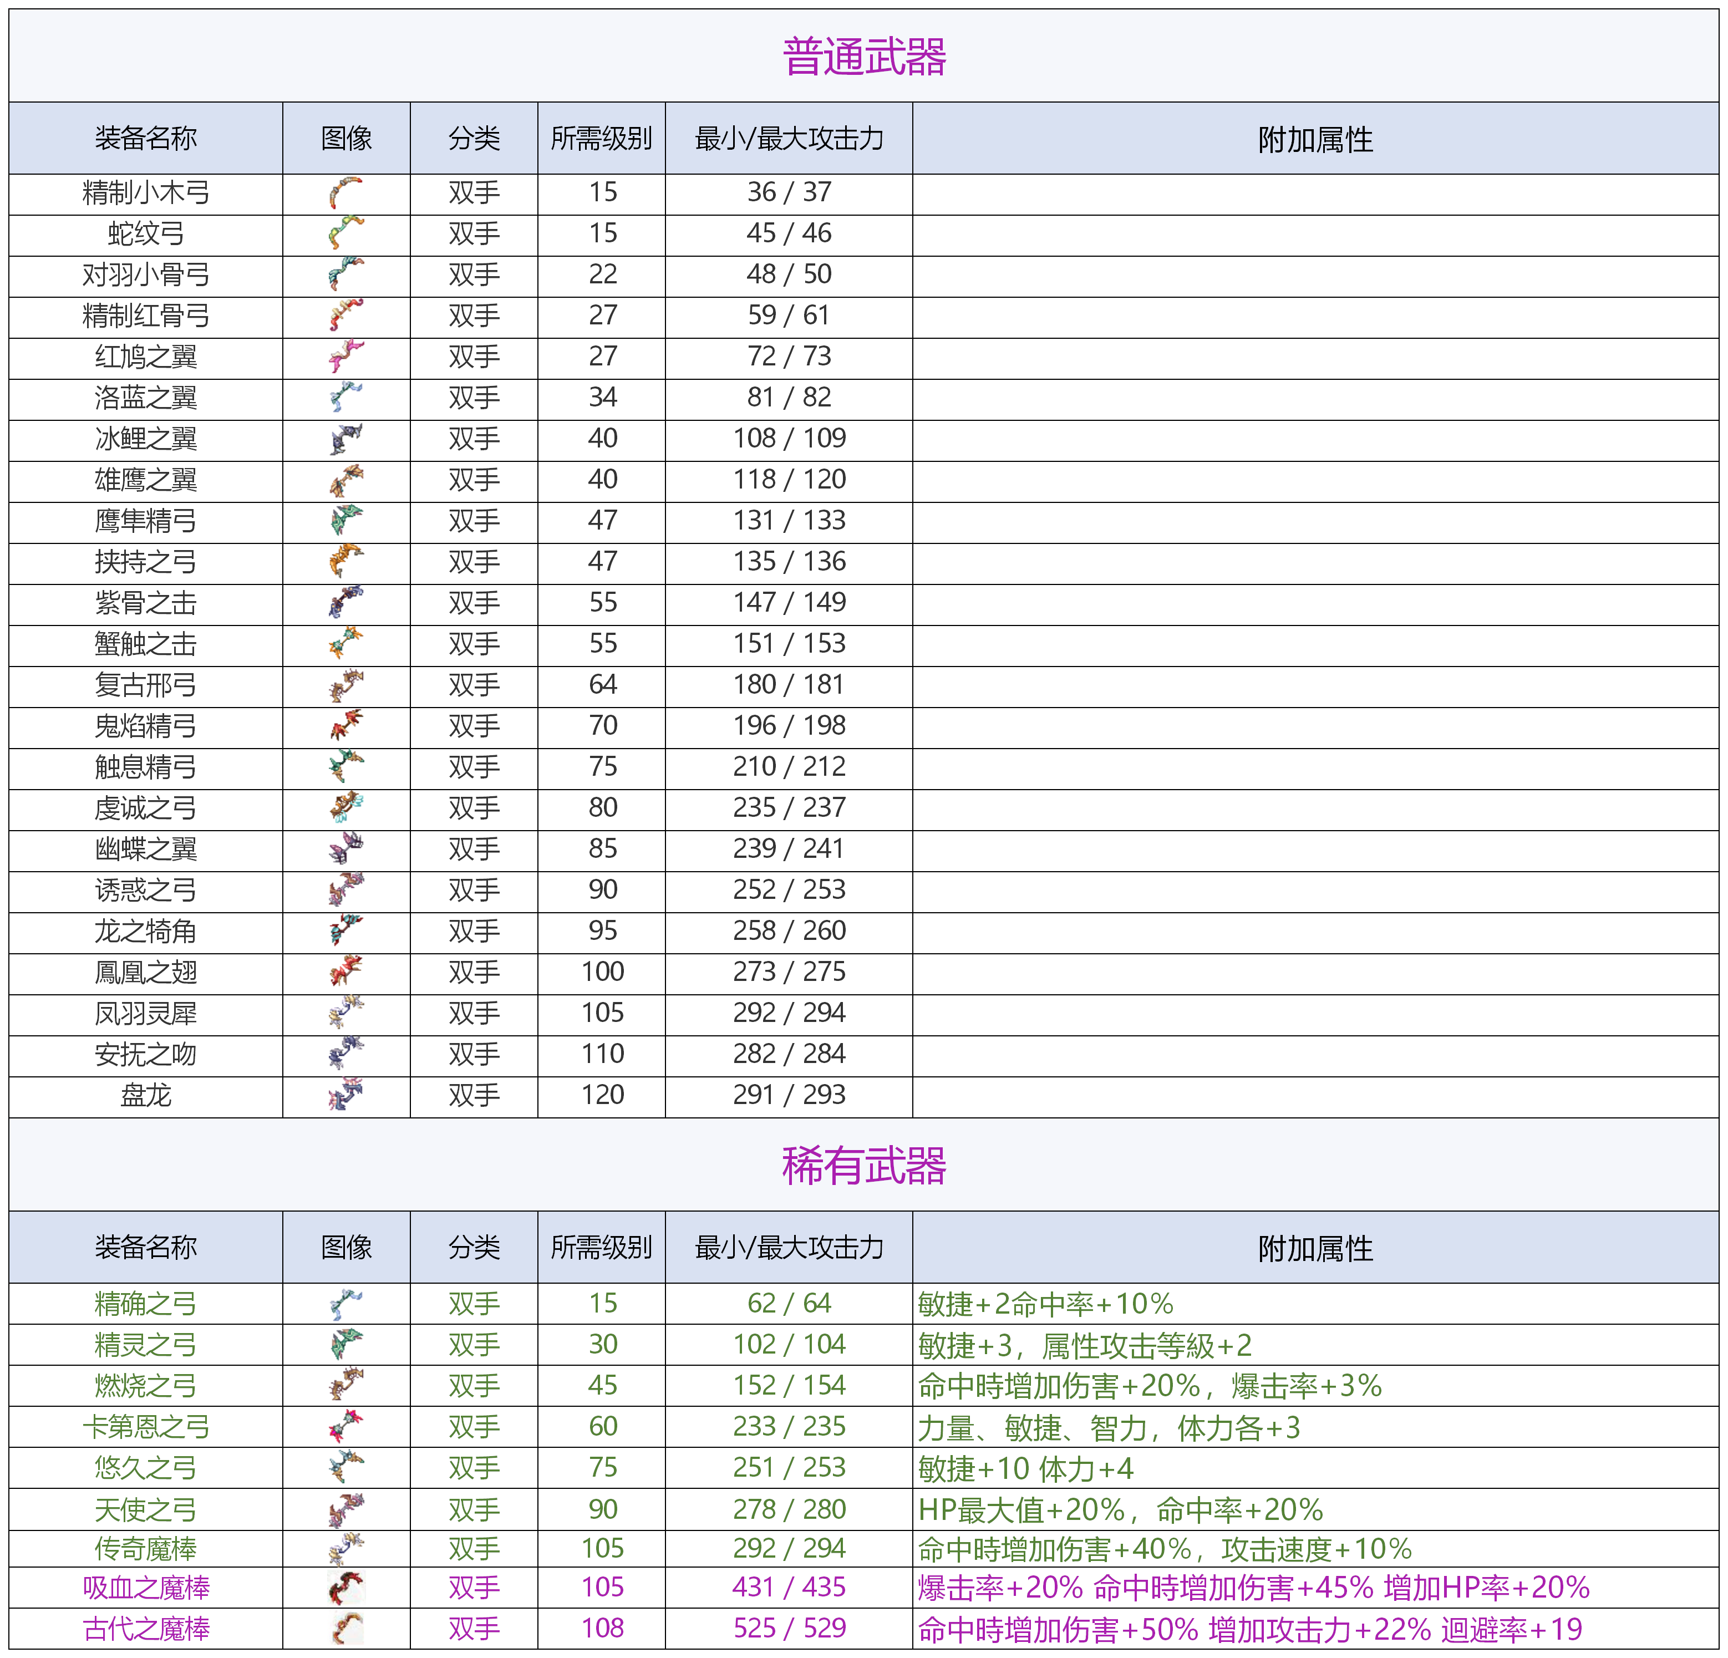
Task: Click attack value 273 / 275
Action: pyautogui.click(x=789, y=972)
